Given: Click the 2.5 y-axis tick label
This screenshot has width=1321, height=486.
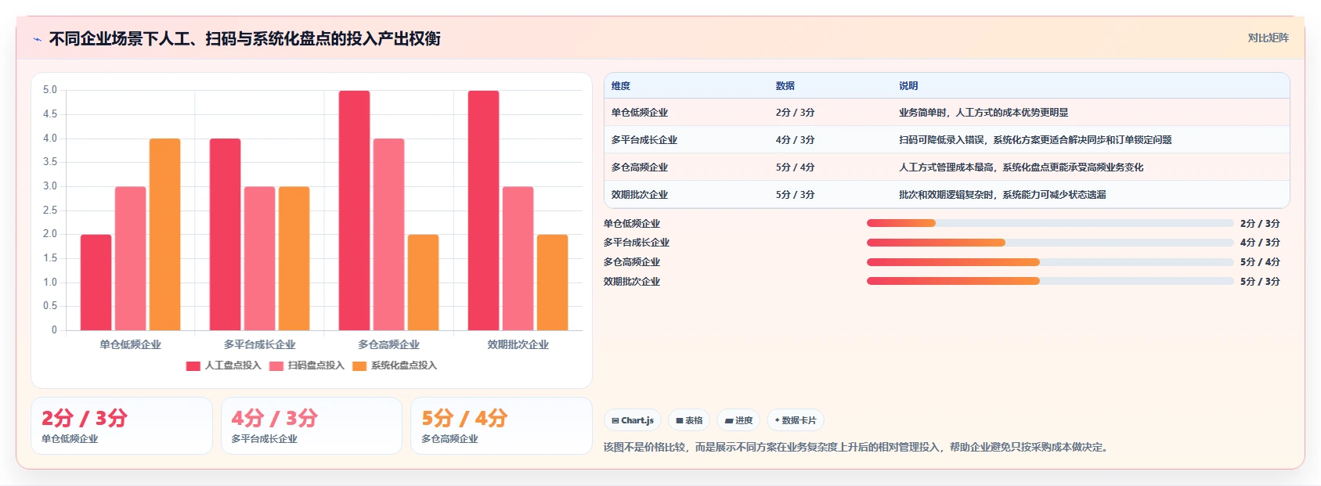Looking at the screenshot, I should click(50, 211).
